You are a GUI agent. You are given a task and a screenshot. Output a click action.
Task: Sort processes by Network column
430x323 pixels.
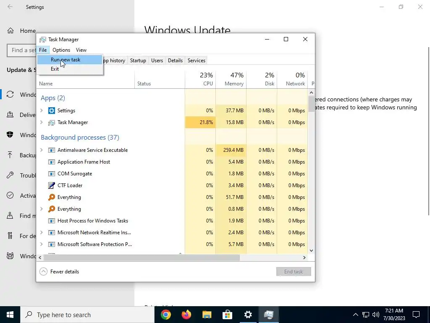(x=292, y=79)
